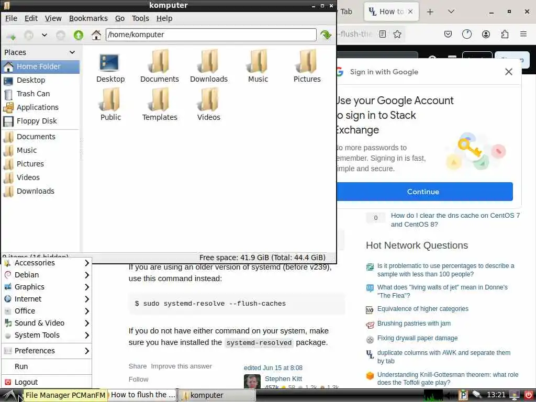Open the Go menu
Image resolution: width=536 pixels, height=402 pixels.
(x=120, y=18)
